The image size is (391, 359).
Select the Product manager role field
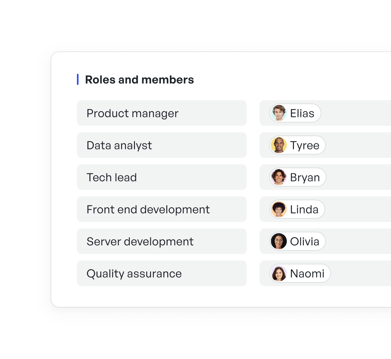[x=162, y=113]
